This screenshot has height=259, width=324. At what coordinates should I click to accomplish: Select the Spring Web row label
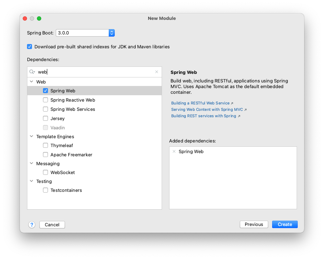tap(63, 91)
